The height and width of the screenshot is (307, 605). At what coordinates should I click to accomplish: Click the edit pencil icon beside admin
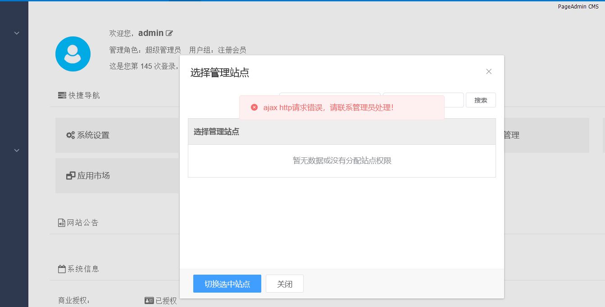(169, 33)
